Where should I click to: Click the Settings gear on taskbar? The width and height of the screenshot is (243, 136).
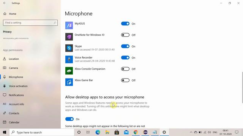pyautogui.click(x=164, y=132)
